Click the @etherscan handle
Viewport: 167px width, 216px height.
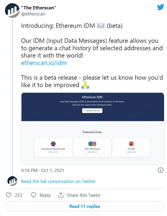33,14
